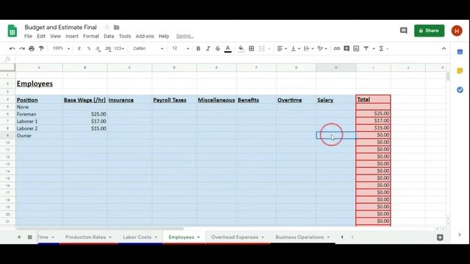Open the font size 12 dropdown
The width and height of the screenshot is (470, 264).
click(181, 48)
